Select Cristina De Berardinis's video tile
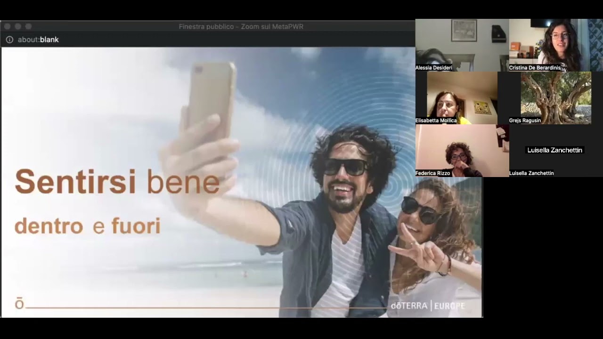Viewport: 603px width, 339px height. (x=556, y=45)
